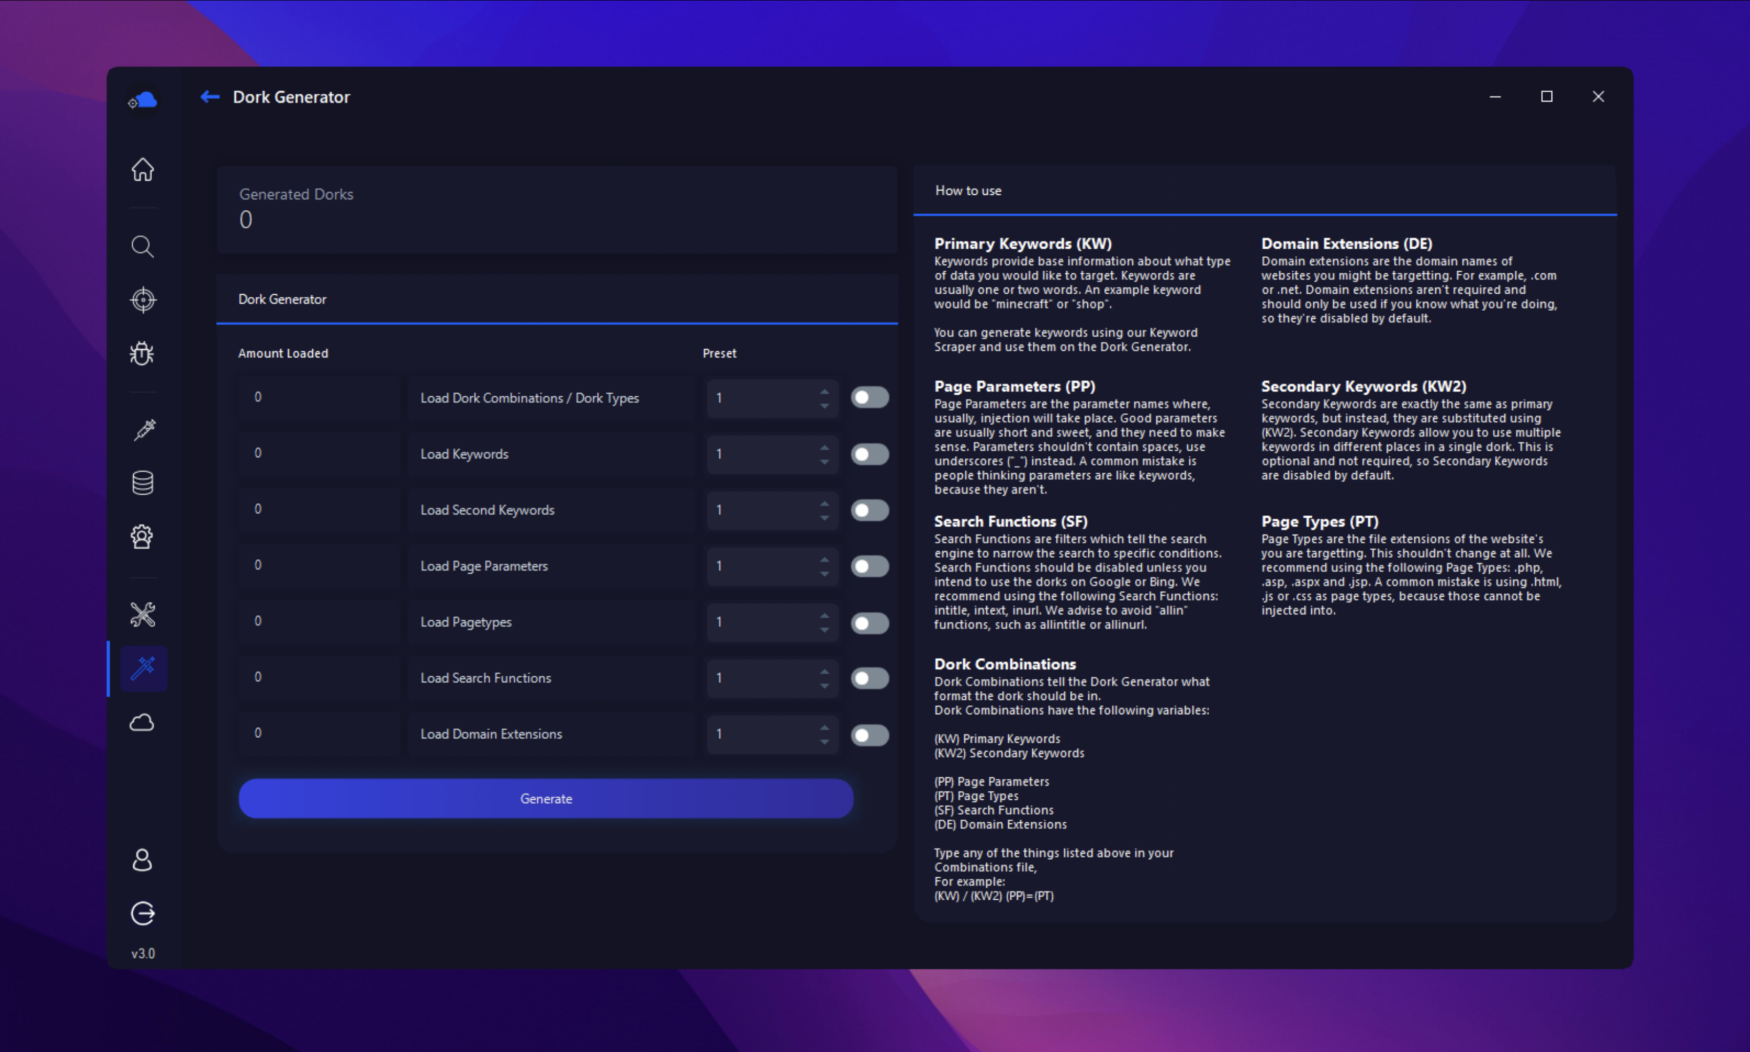Enable the Load Keywords preset toggle
This screenshot has height=1052, width=1750.
869,454
